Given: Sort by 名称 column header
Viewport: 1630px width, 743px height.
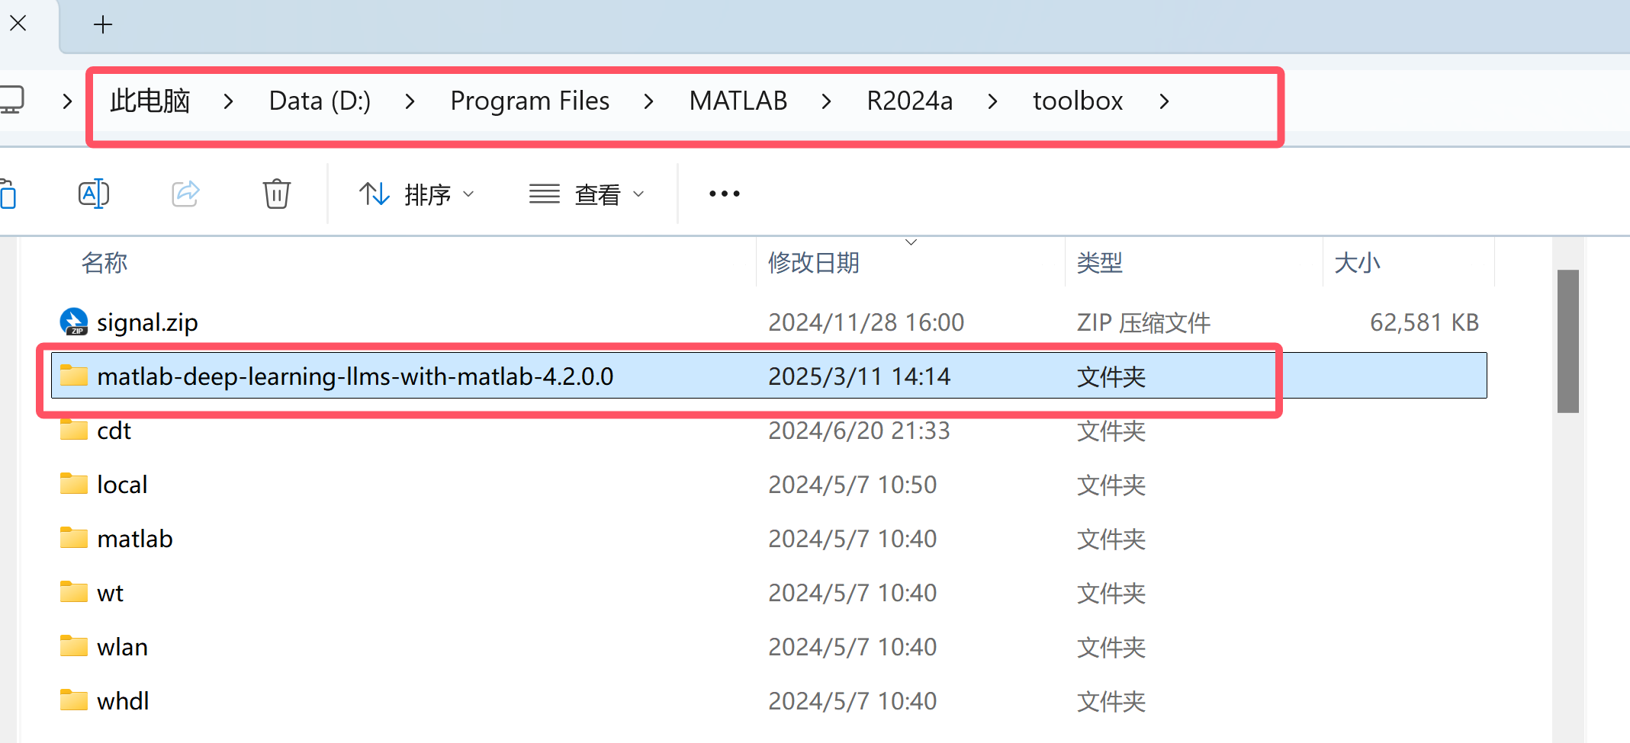Looking at the screenshot, I should [104, 263].
